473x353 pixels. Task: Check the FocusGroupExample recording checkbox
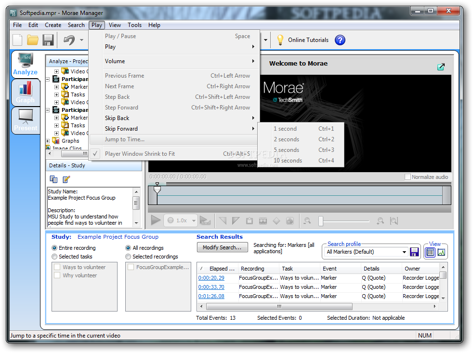[131, 267]
